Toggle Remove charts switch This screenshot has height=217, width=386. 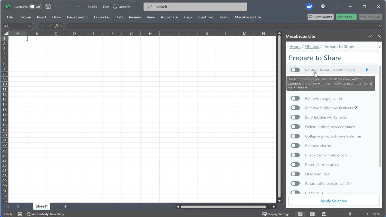point(295,146)
